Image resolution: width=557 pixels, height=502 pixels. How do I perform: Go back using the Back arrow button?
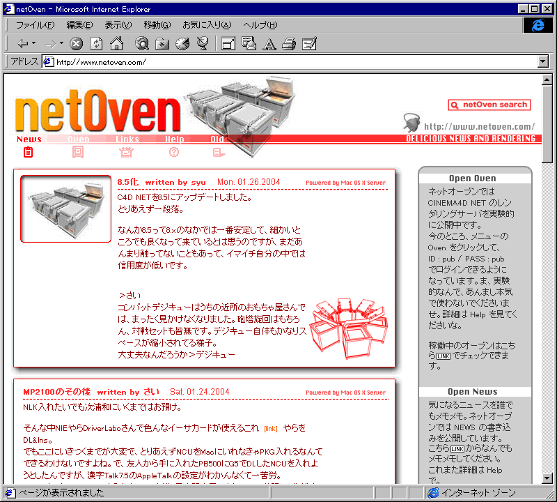click(23, 44)
